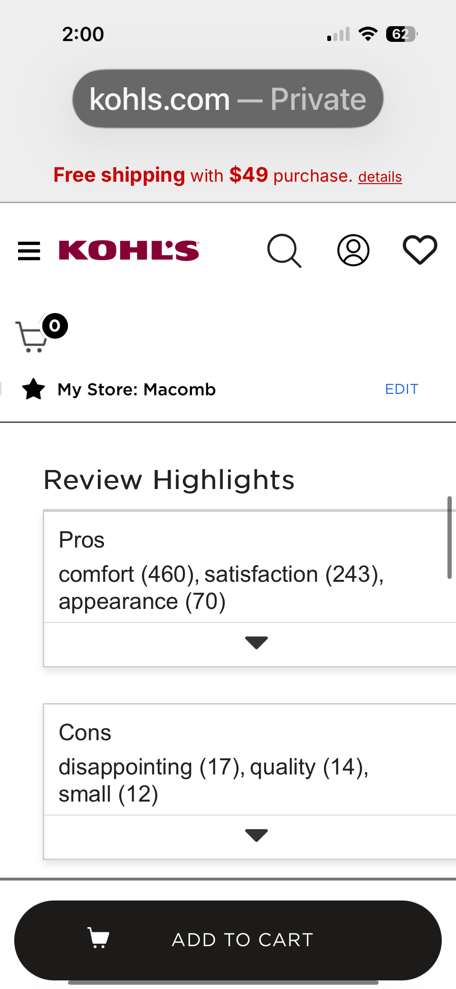Image resolution: width=456 pixels, height=989 pixels.
Task: Tap the Cons summary text
Action: point(214,780)
